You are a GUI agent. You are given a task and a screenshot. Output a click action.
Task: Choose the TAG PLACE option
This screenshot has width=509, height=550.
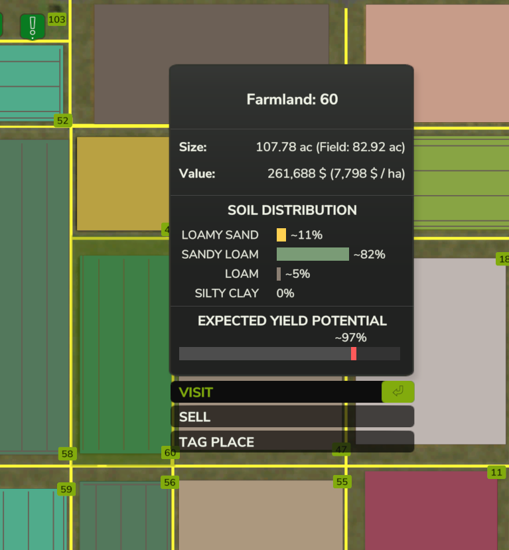[x=292, y=442]
